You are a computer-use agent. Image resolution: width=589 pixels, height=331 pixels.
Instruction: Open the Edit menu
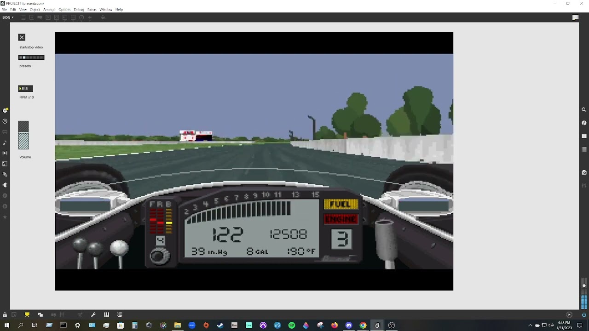click(x=13, y=10)
